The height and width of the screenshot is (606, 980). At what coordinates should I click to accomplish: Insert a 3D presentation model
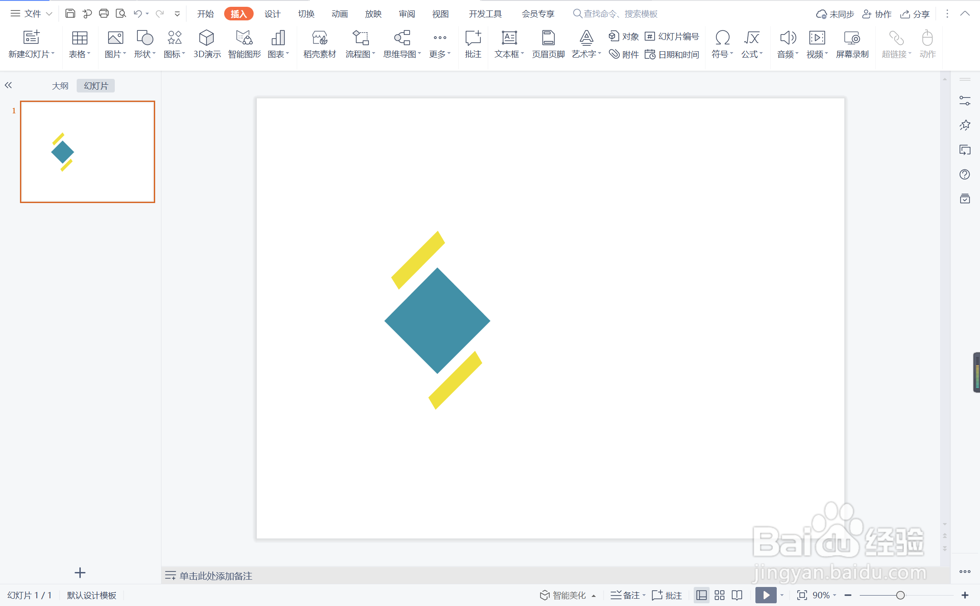pyautogui.click(x=206, y=44)
